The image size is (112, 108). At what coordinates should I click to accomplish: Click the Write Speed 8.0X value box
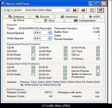[x=41, y=38]
